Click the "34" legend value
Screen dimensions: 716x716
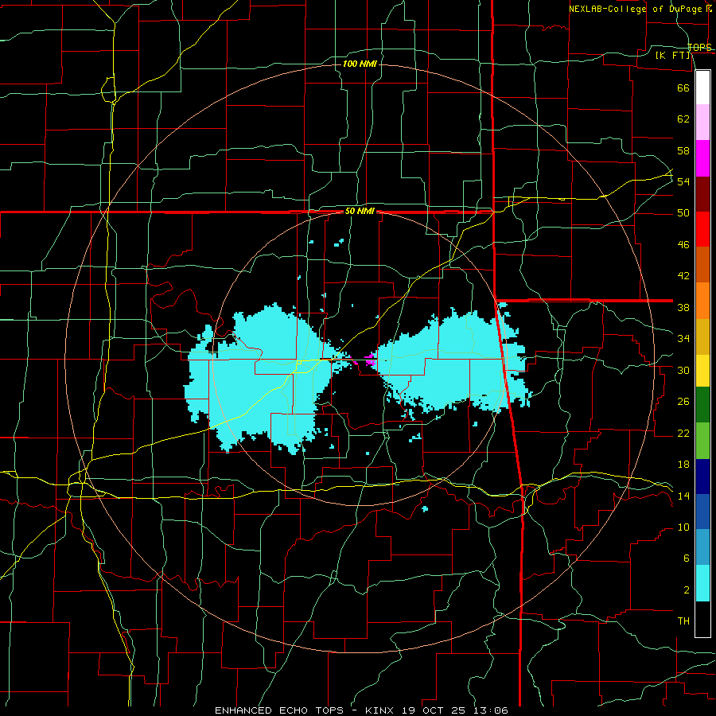pos(683,339)
